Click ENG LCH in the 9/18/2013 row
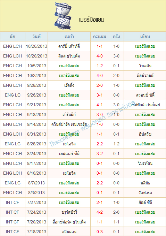 tap(13, 115)
